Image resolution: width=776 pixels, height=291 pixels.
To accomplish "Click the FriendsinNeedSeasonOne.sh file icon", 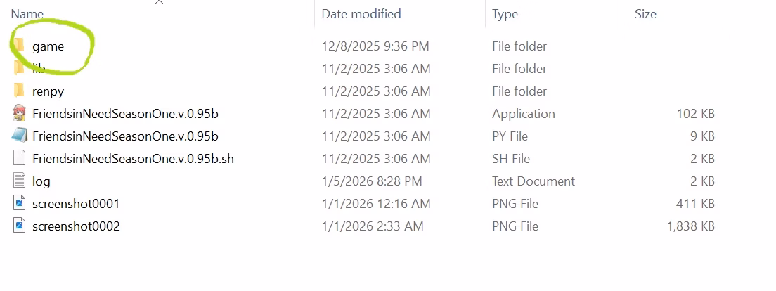I will pyautogui.click(x=19, y=158).
